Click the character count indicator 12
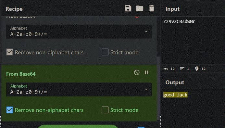The image size is (225, 128). (x=169, y=69)
